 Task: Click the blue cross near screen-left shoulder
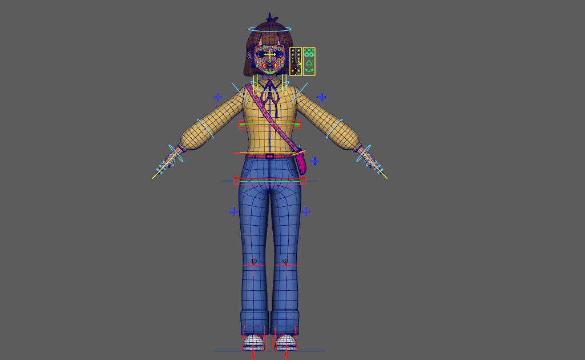tap(217, 97)
